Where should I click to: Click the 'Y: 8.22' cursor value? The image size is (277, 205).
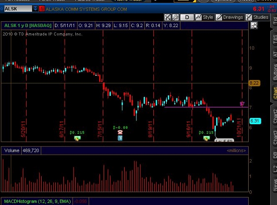coord(171,26)
